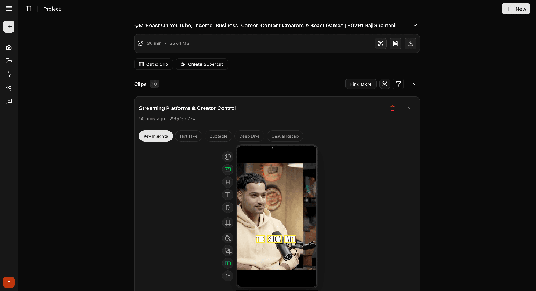Select the Casual Recap tab
The image size is (536, 291).
coord(285,136)
